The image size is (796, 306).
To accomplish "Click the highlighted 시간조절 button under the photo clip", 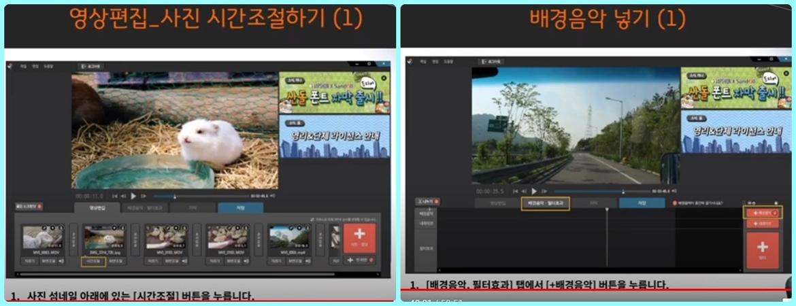I will [x=93, y=260].
